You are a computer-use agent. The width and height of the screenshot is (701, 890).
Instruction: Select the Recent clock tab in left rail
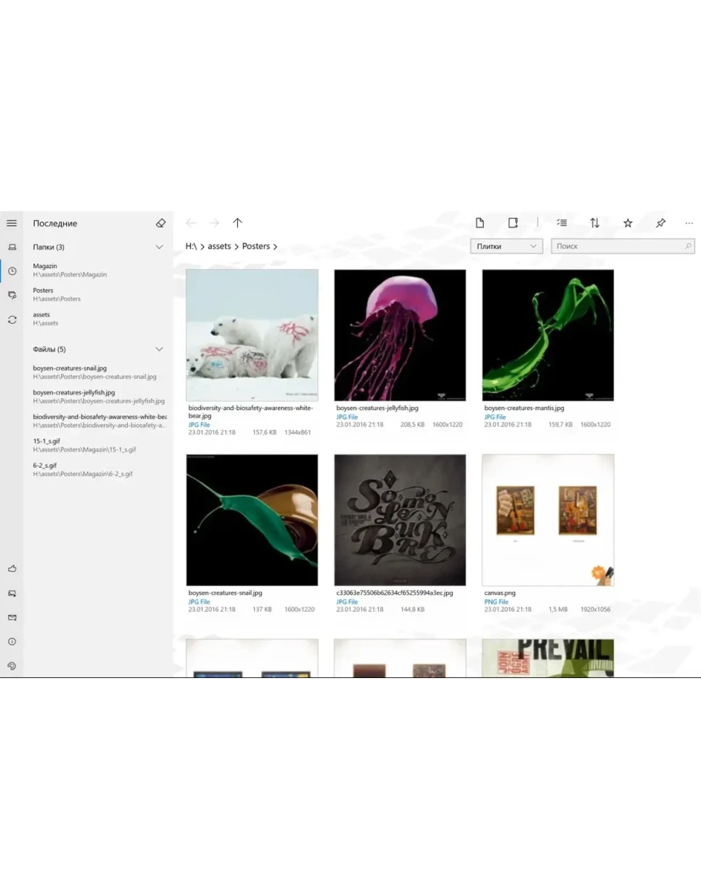(12, 271)
